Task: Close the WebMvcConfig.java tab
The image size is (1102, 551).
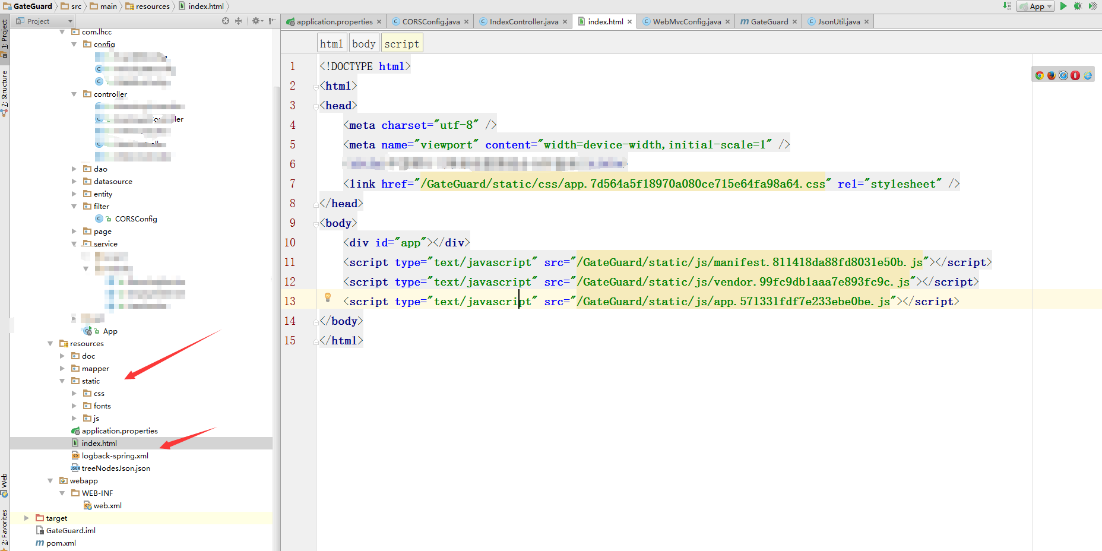Action: [727, 22]
